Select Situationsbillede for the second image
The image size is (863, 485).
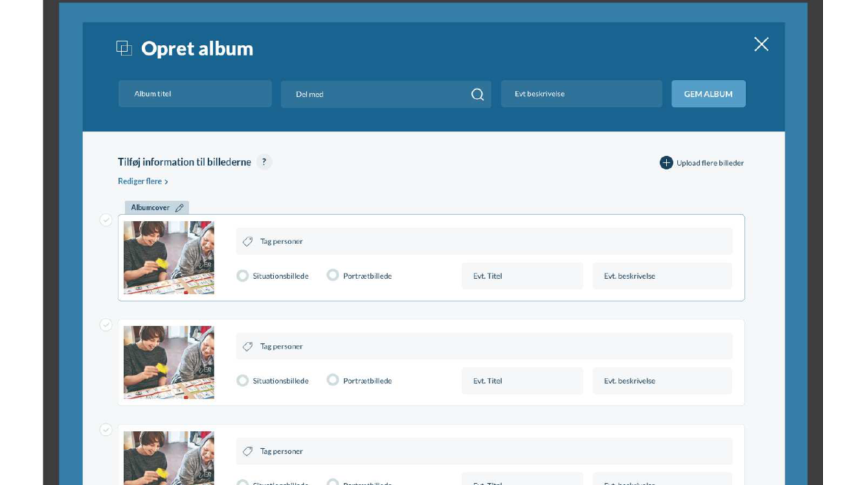point(243,381)
